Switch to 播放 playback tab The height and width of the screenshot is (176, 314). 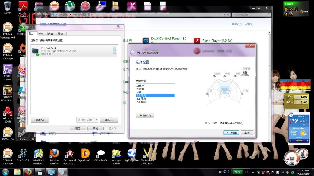(31, 34)
